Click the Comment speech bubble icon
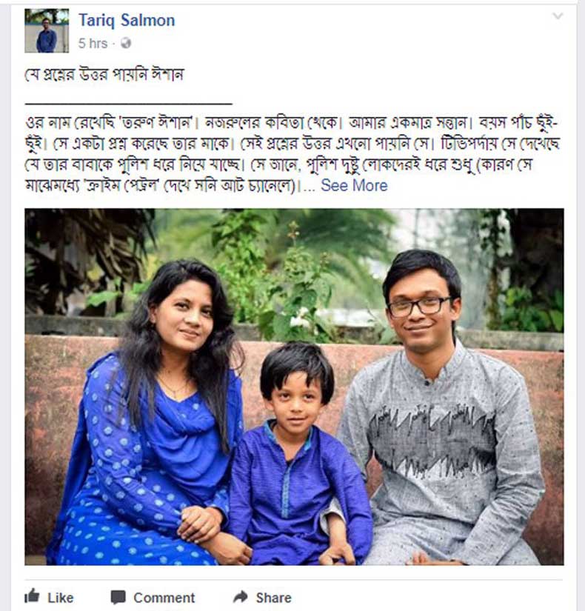 [118, 598]
